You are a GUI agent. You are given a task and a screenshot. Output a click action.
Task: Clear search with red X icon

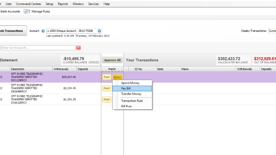point(78,48)
